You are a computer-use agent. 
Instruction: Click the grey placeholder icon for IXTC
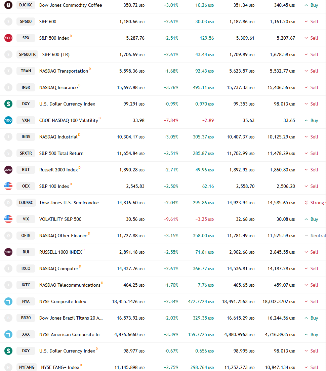(8, 285)
